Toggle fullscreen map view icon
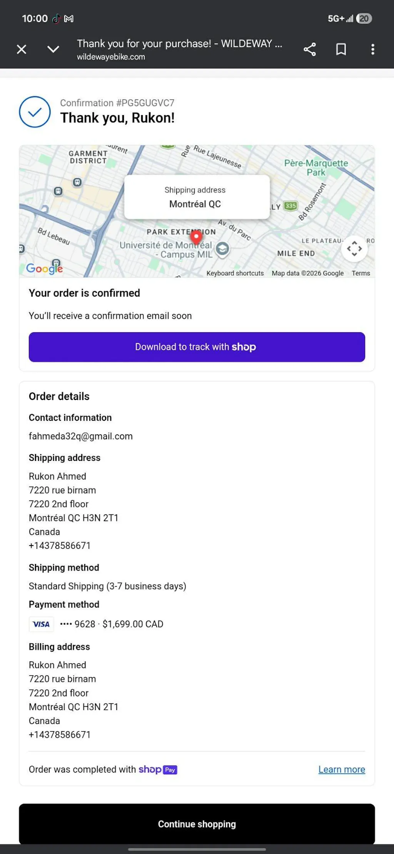394x854 pixels. 354,249
